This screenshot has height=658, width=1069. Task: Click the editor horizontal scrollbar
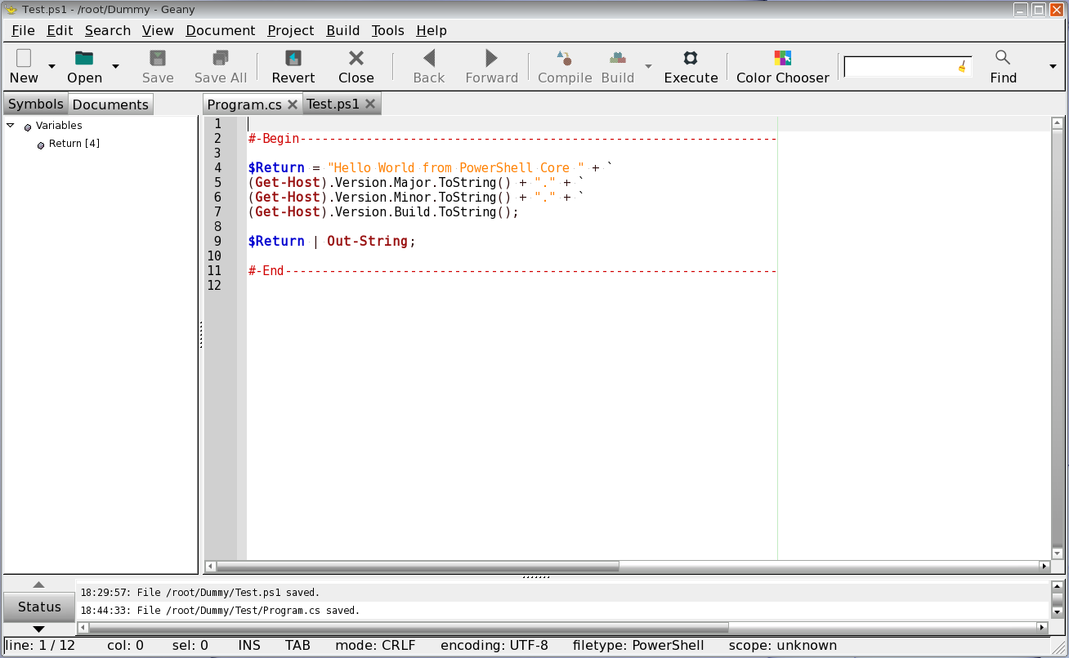417,566
